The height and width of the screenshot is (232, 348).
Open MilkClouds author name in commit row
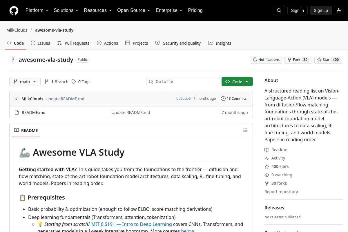[x=32, y=99]
